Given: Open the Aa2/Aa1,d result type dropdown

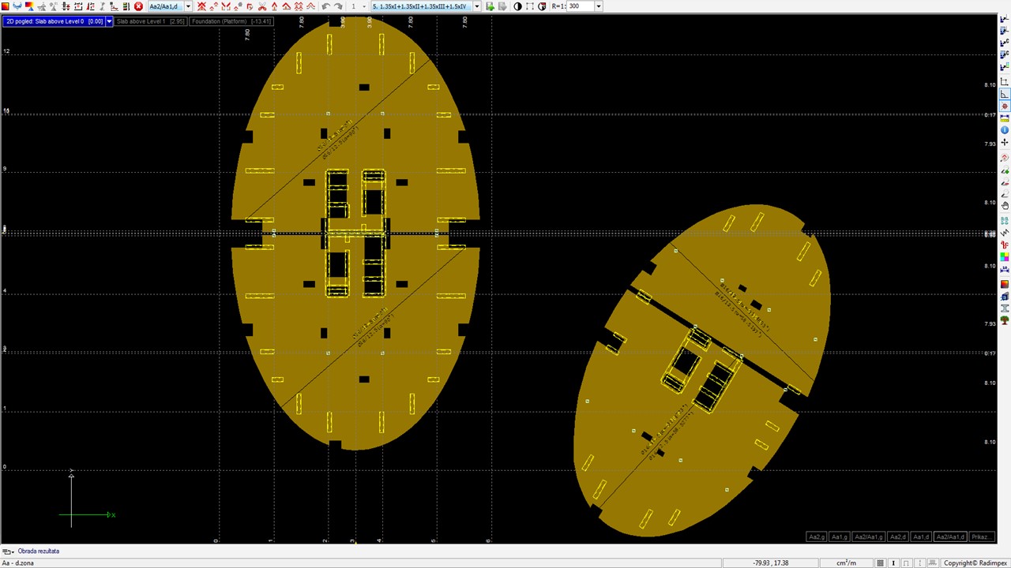Looking at the screenshot, I should pyautogui.click(x=188, y=6).
